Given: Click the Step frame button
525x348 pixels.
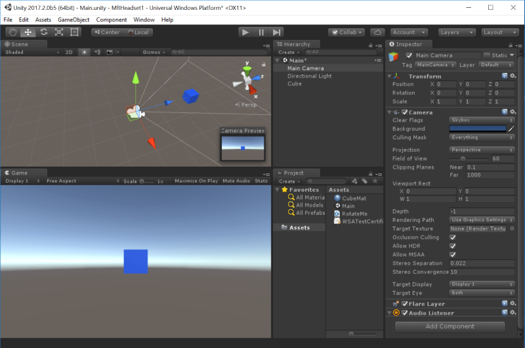Looking at the screenshot, I should [x=276, y=32].
